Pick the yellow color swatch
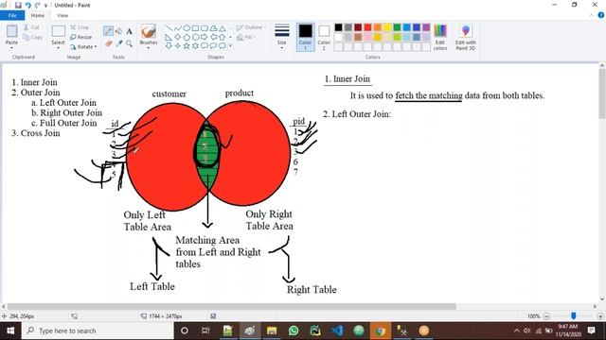The image size is (606, 340). tap(387, 27)
